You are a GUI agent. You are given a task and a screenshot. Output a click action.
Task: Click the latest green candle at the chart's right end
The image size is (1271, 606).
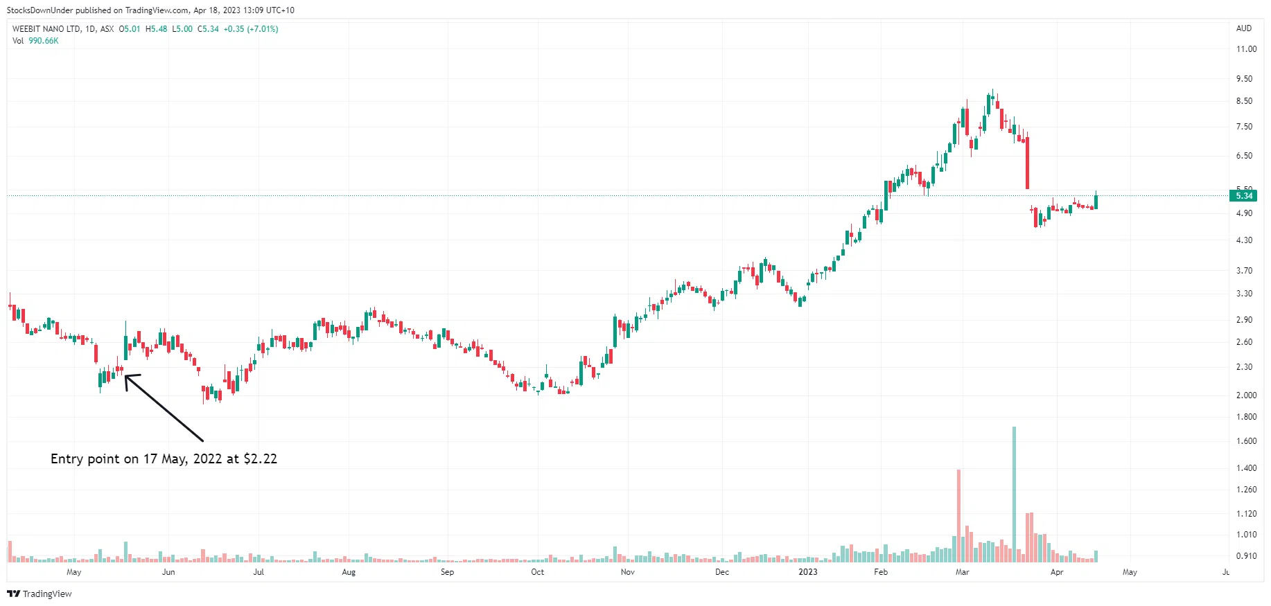(x=1096, y=202)
